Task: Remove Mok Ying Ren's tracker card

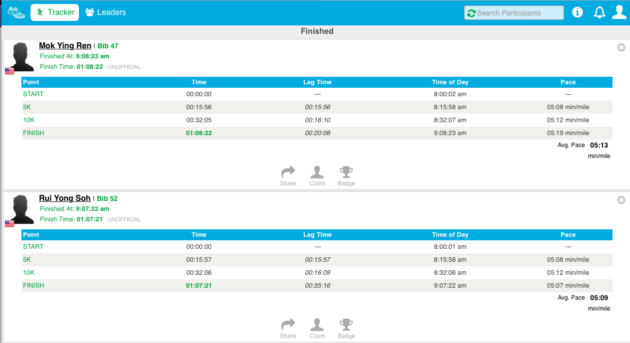Action: tap(621, 47)
